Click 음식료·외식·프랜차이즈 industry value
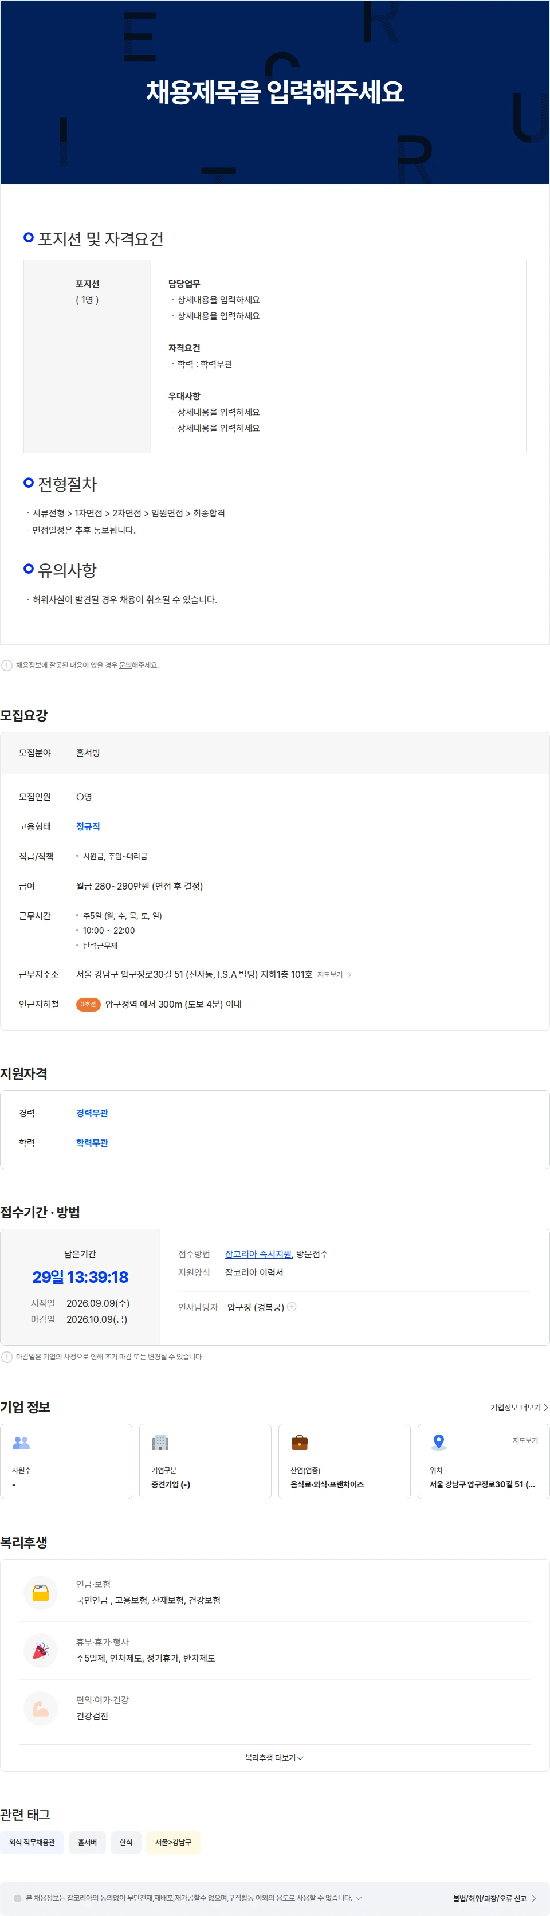This screenshot has width=550, height=1916. [327, 1484]
